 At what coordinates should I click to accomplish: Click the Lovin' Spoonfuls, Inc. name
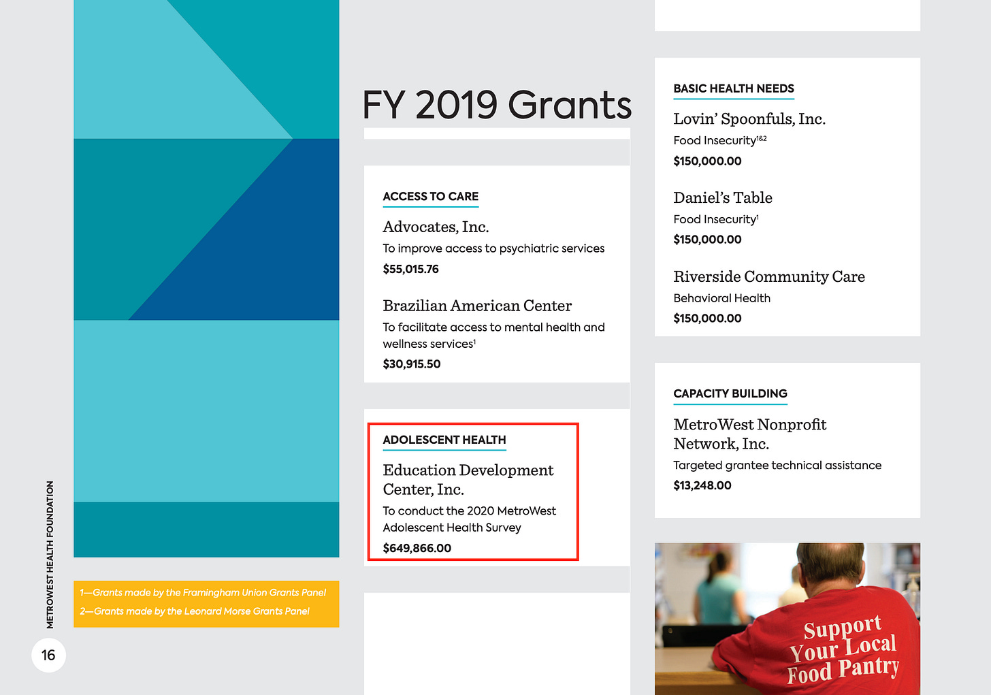tap(749, 119)
